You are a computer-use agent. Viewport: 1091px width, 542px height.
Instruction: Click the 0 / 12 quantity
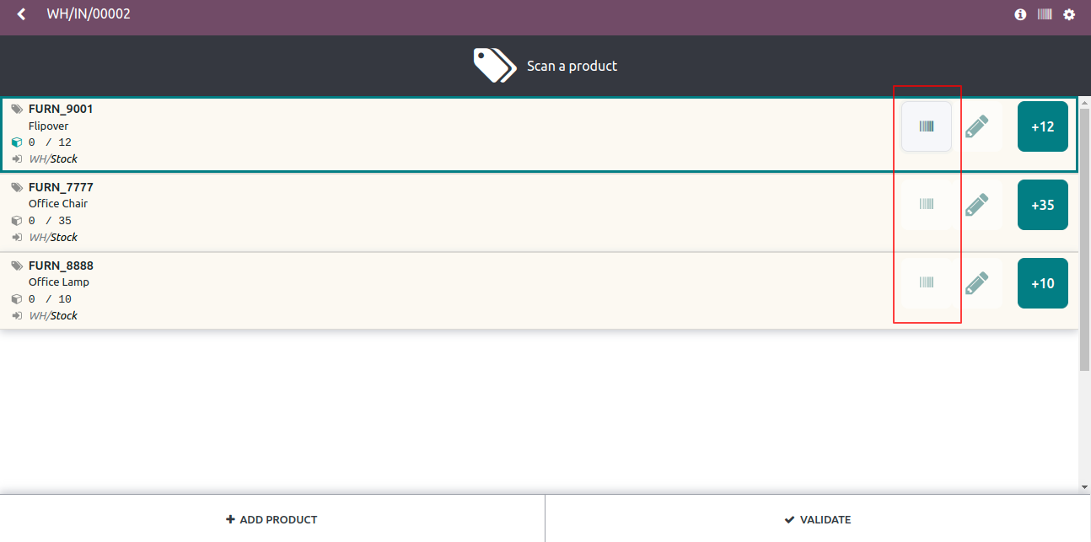pyautogui.click(x=51, y=142)
